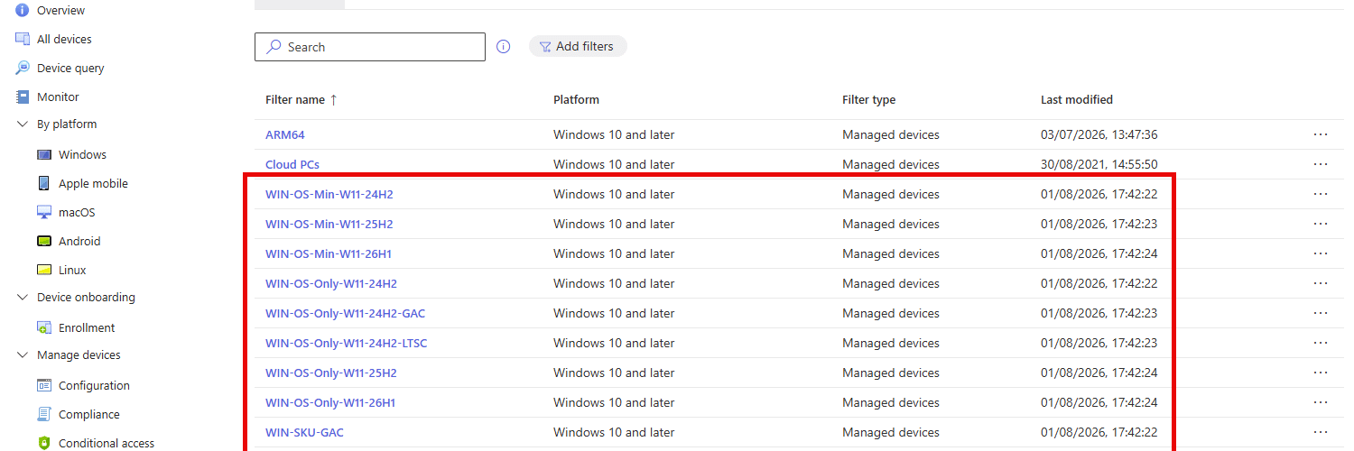This screenshot has width=1354, height=451.
Task: Open the WIN-OS-Min-W11-24H2 filter
Action: (329, 194)
